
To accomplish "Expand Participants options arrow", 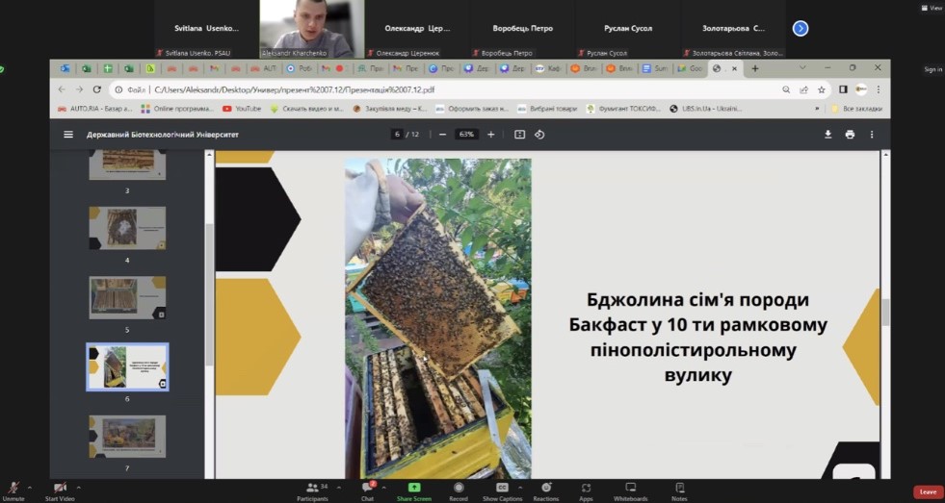I will pos(339,487).
